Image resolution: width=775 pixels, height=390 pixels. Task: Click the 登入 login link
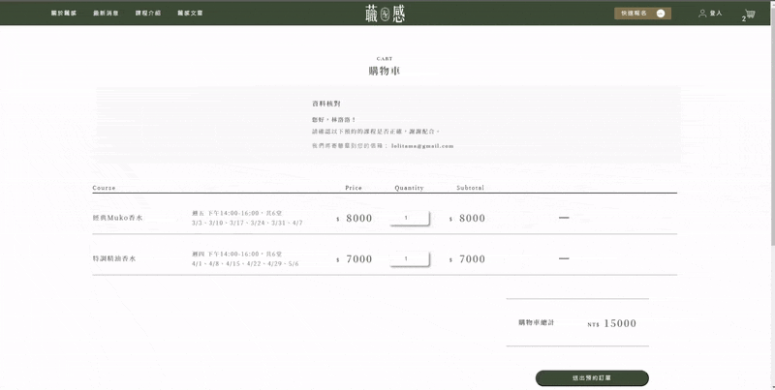[x=716, y=14]
